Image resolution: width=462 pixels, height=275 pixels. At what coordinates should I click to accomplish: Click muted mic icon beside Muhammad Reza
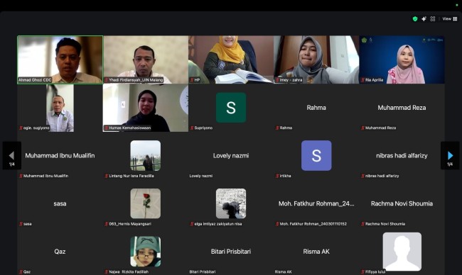pos(362,128)
